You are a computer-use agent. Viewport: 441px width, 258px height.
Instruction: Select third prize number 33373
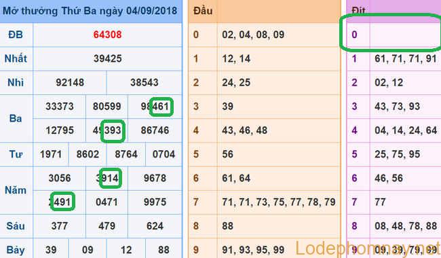point(60,107)
